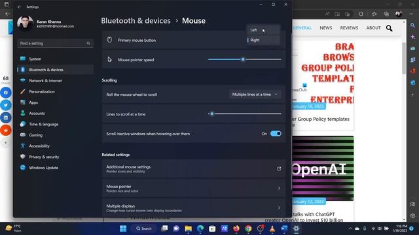Viewport: 419px width, 235px height.
Task: Share page via Twitter button in browser
Action: [6, 105]
